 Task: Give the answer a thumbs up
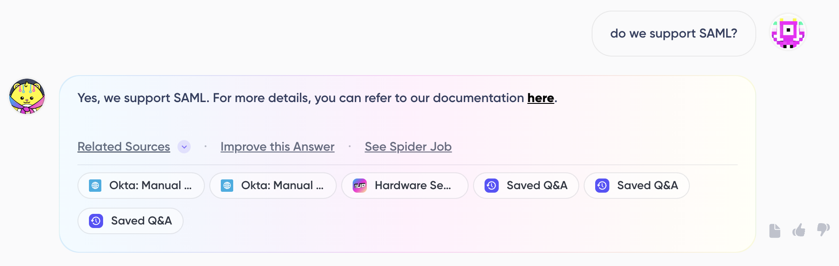point(799,230)
